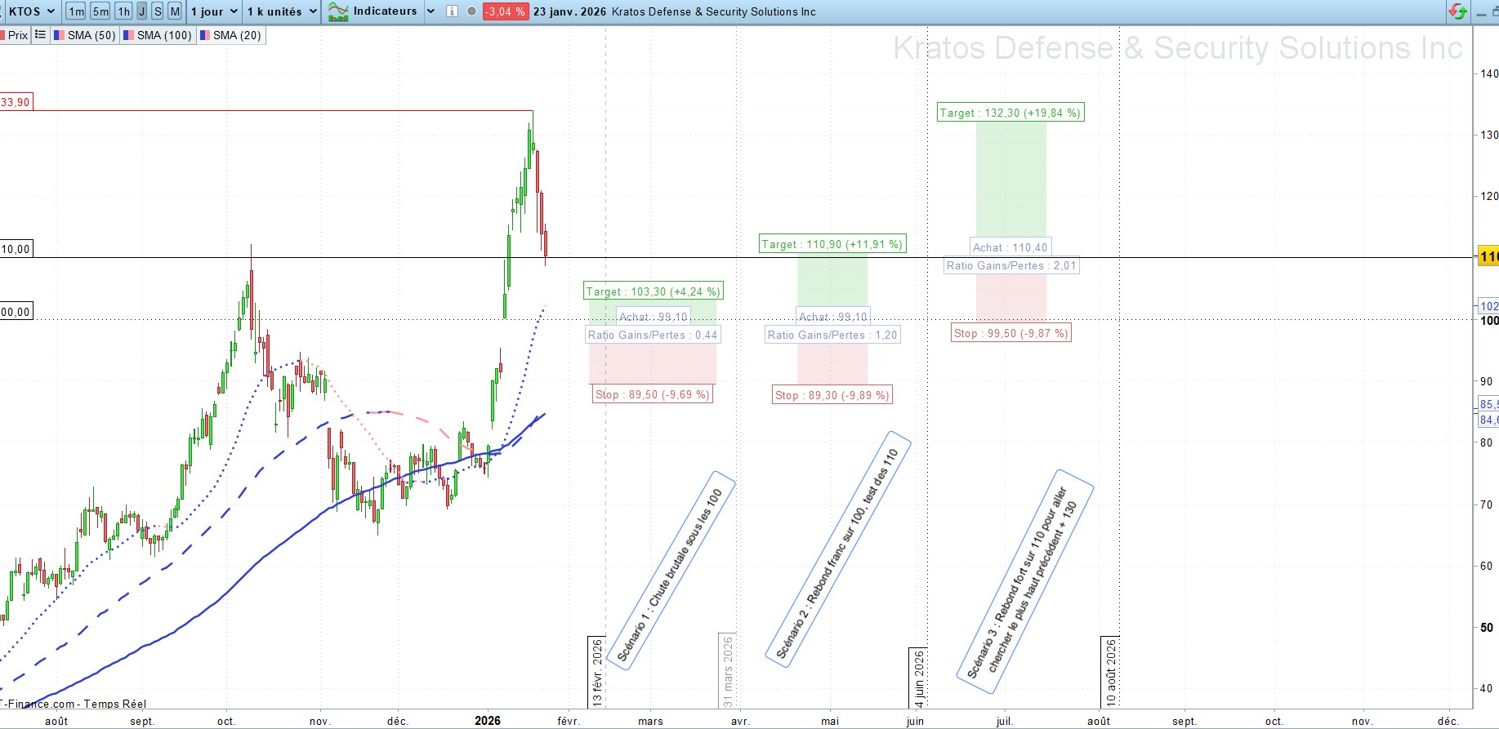The image size is (1499, 729).
Task: Select the 'Target : 103,30 (+4,24 %)' label
Action: 654,291
